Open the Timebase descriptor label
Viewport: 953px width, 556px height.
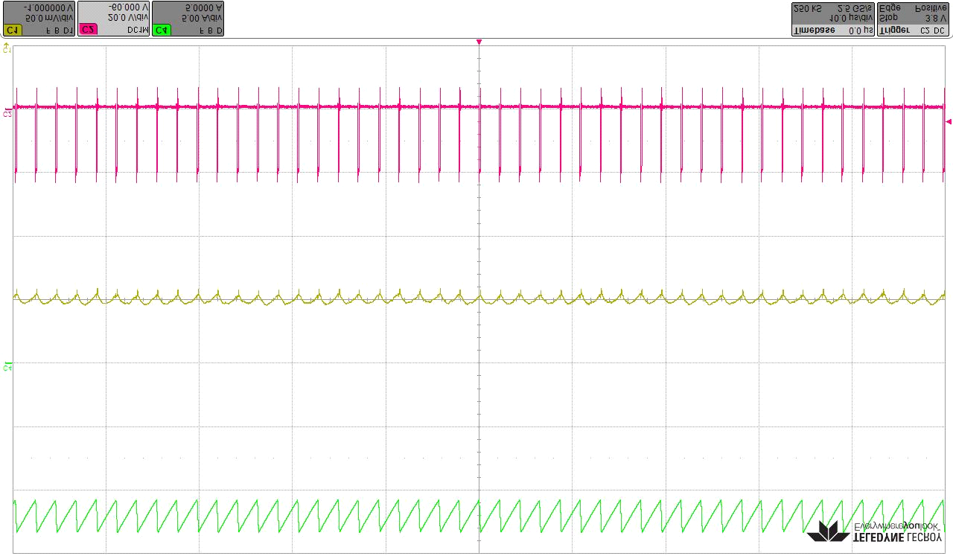[813, 31]
